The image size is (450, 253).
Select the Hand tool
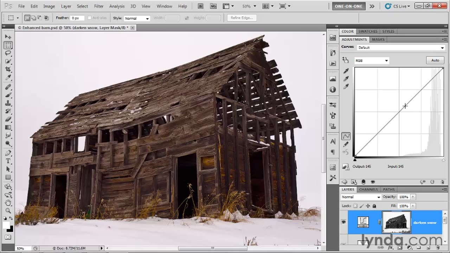tap(8, 203)
